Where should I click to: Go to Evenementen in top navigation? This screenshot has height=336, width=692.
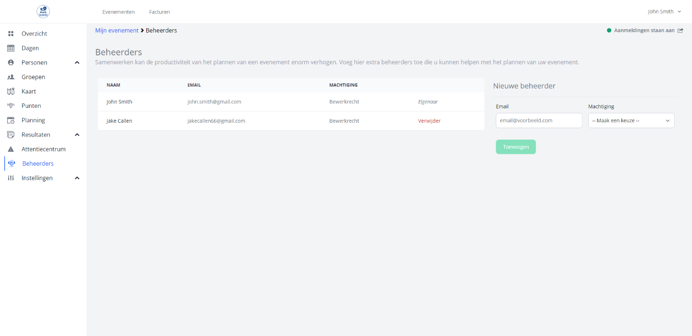(x=118, y=12)
